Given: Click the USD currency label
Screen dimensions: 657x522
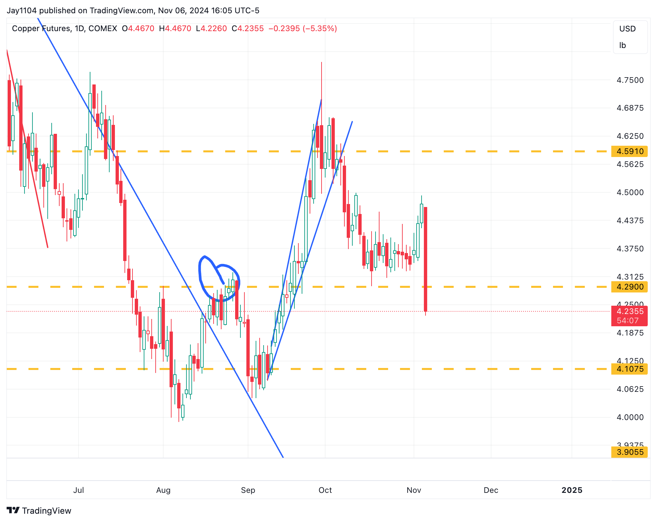Looking at the screenshot, I should point(628,29).
